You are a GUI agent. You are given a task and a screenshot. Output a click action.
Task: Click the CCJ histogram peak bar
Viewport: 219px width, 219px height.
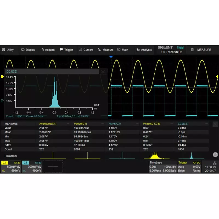pos(55,92)
